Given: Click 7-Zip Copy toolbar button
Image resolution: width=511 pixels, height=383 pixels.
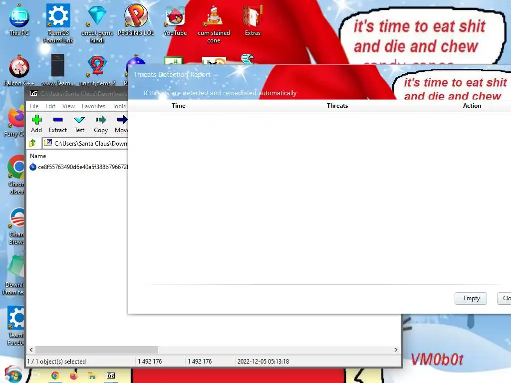Looking at the screenshot, I should pos(101,124).
